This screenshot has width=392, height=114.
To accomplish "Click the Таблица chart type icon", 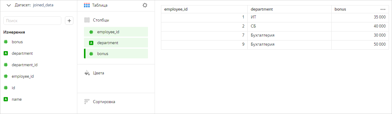I will 87,5.
